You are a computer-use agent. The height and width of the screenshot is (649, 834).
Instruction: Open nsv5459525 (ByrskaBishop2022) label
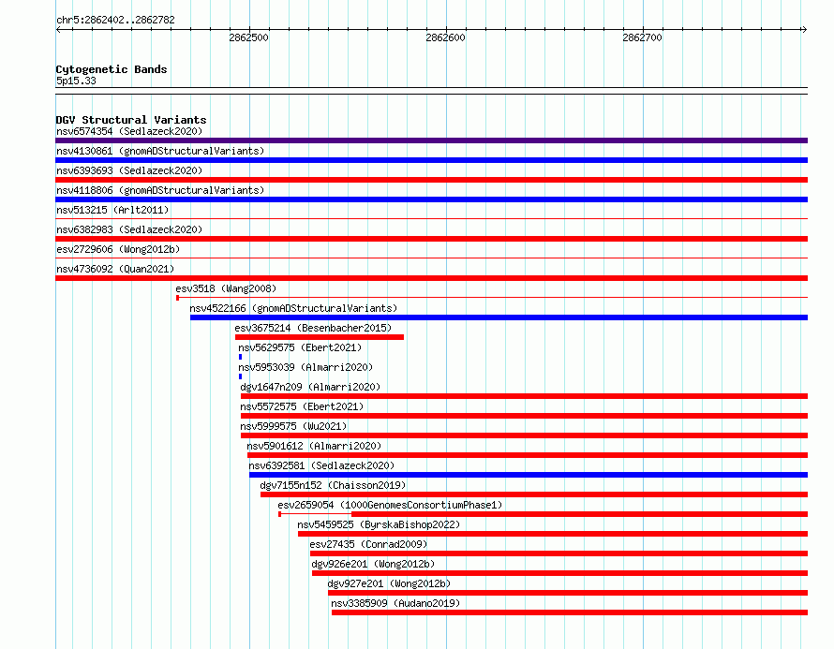379,524
